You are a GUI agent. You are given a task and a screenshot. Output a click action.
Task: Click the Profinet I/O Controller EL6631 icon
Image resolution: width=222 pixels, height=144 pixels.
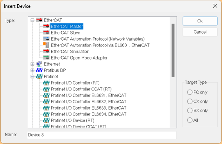[x=46, y=95]
